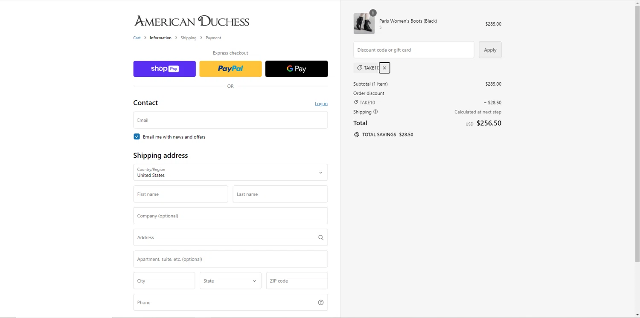Open the State dropdown
Screen dimensions: 640x318
pyautogui.click(x=230, y=281)
